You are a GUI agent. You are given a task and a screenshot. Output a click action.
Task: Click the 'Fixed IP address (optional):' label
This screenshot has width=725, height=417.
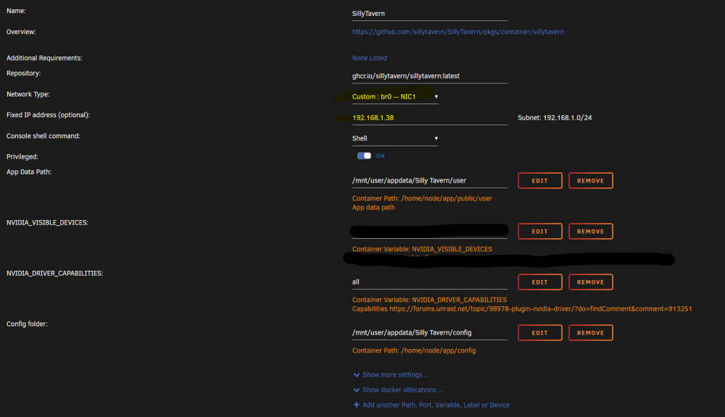coord(48,115)
